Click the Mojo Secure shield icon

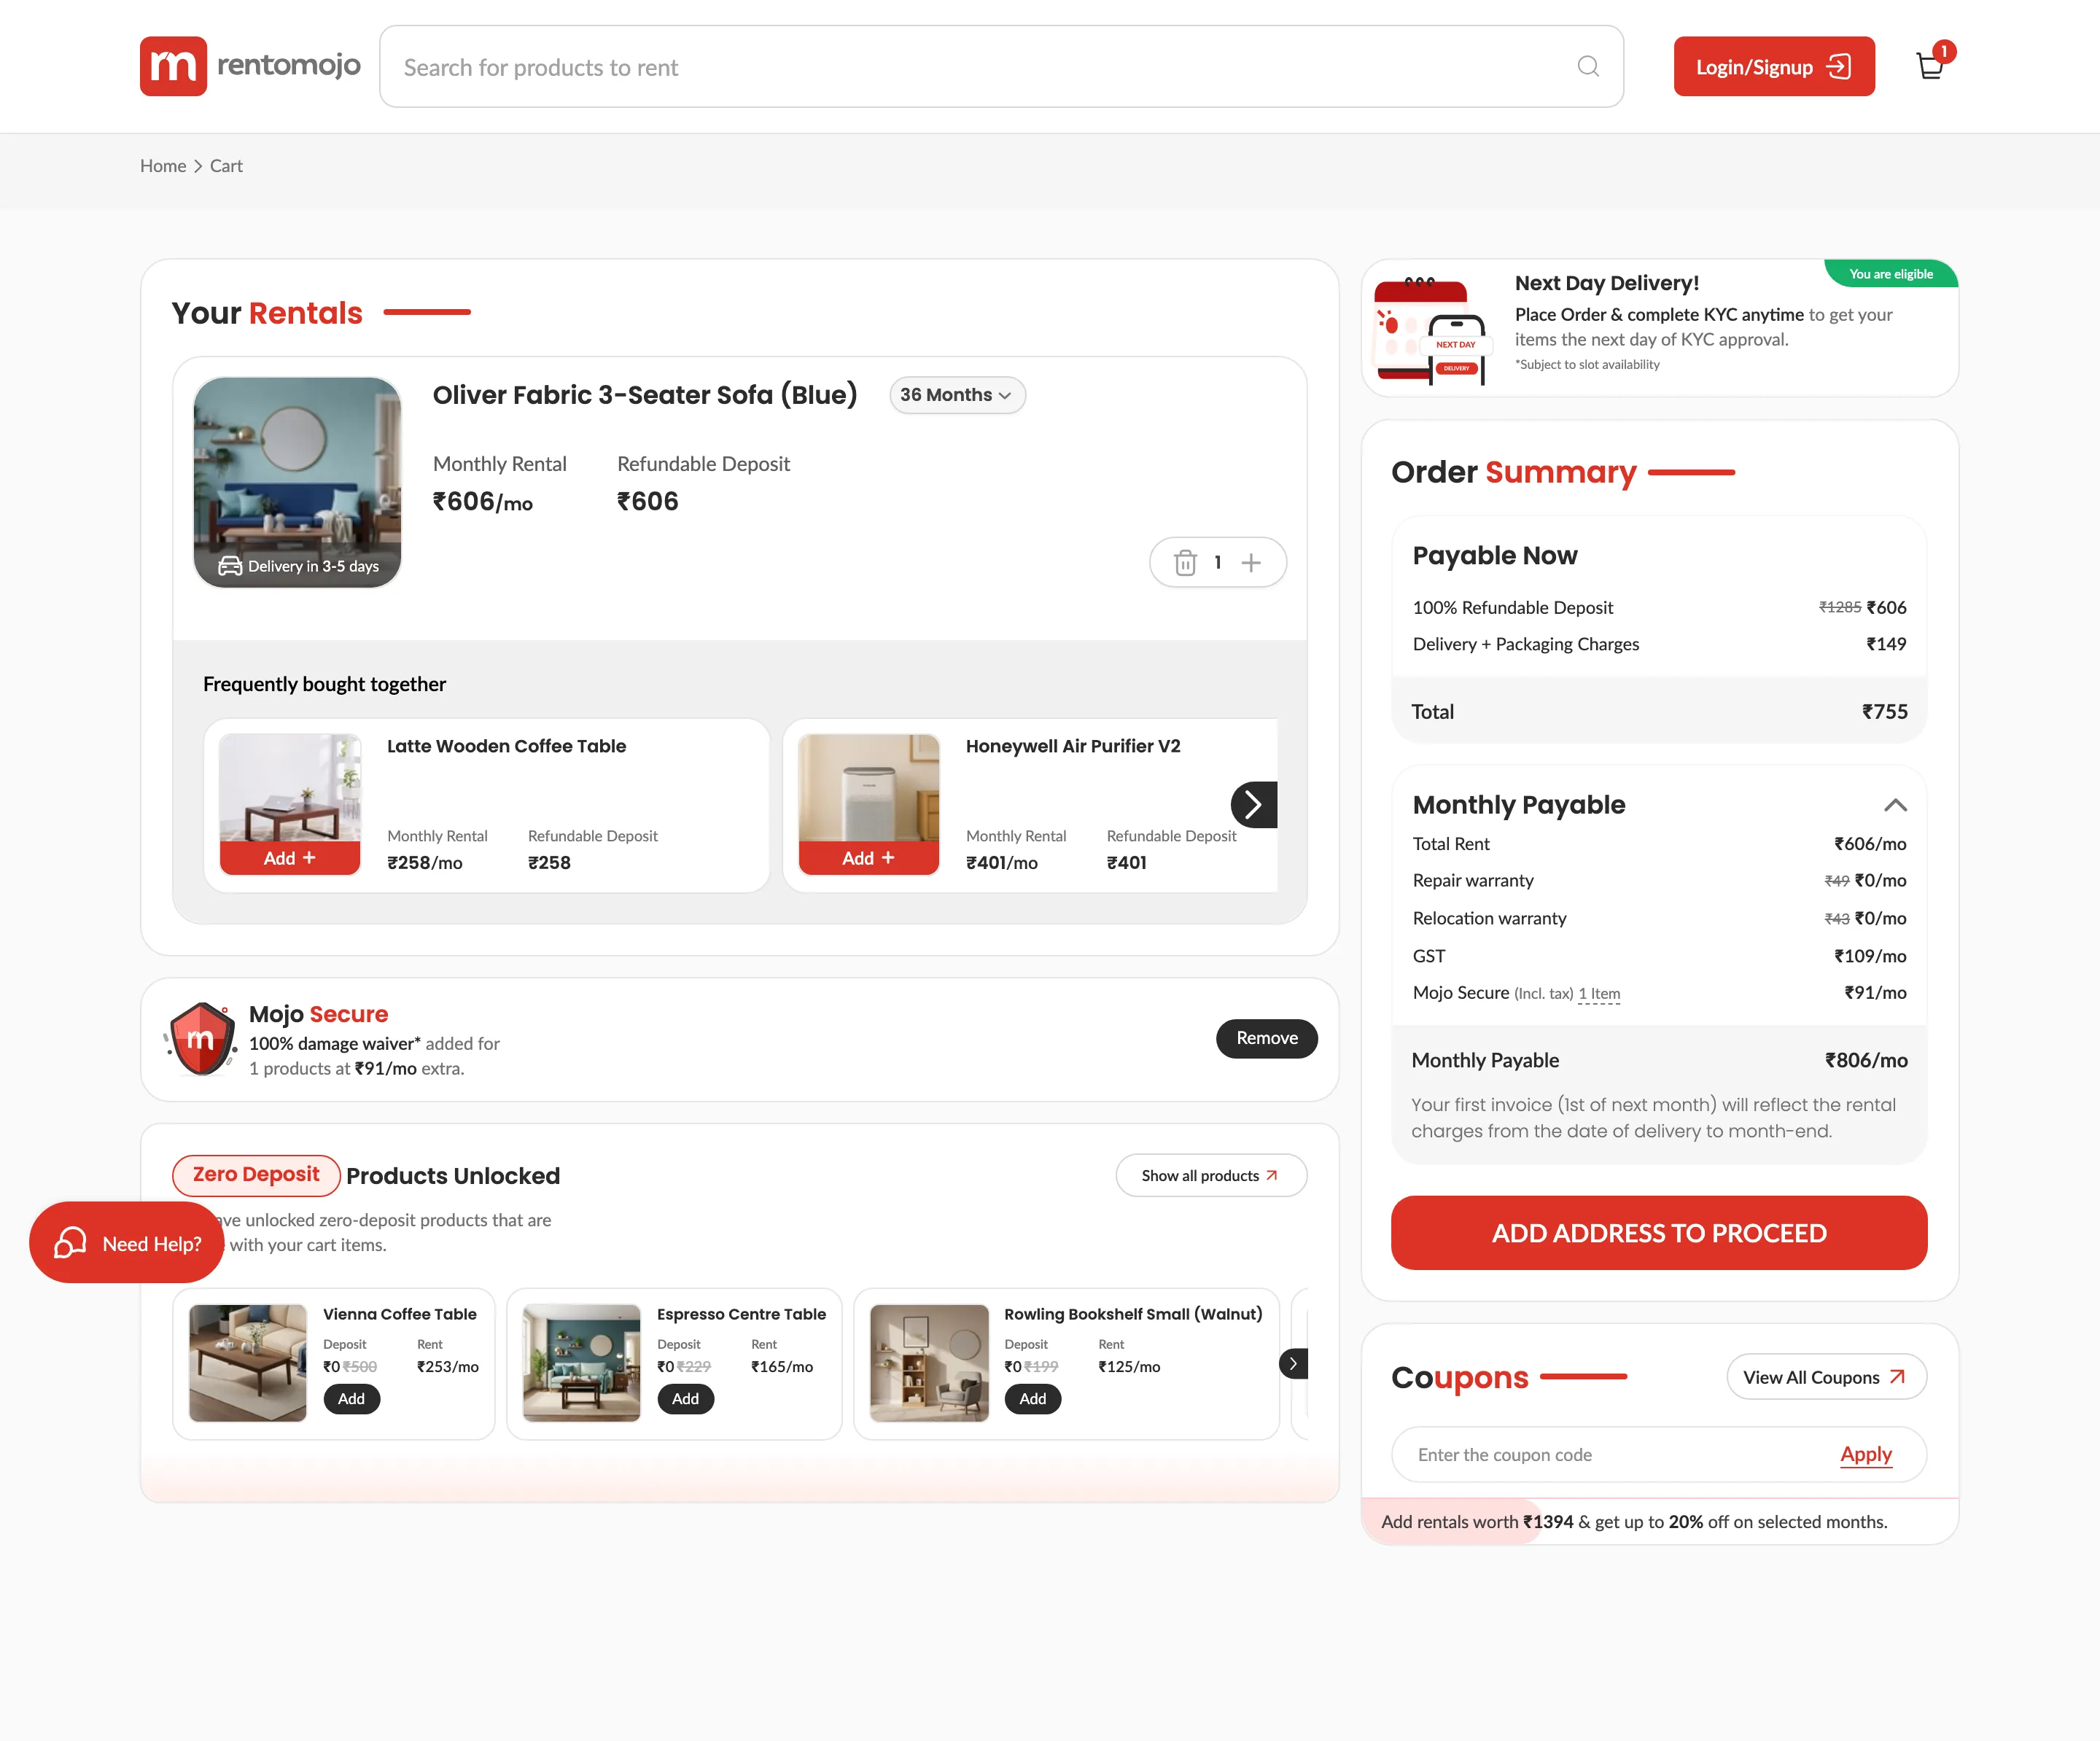tap(201, 1039)
